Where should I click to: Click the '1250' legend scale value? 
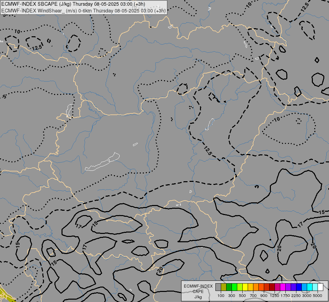point(275,296)
